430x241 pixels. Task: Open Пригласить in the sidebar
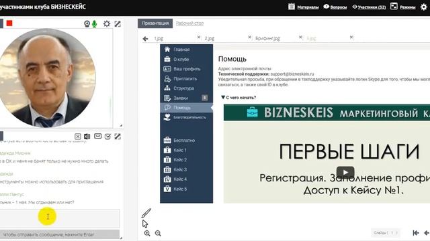(187, 79)
